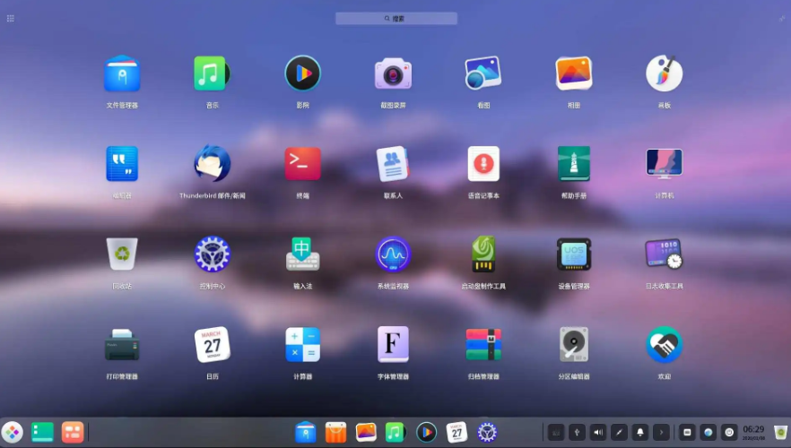
Task: Launch the 输入法 input method app
Action: point(303,254)
